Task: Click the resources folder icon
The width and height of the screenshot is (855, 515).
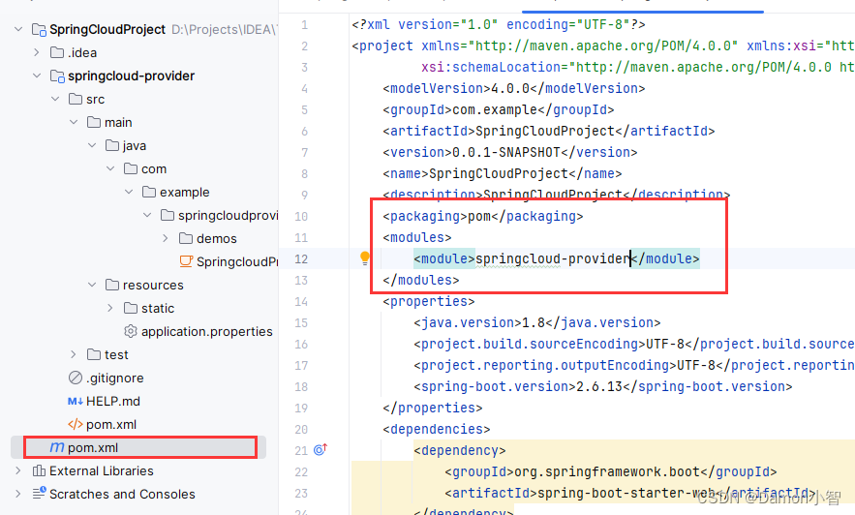Action: 113,285
